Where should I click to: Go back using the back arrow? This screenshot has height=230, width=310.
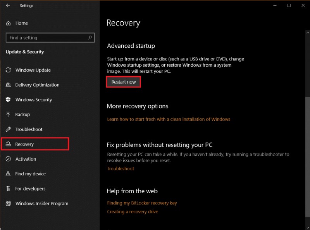tap(8, 5)
